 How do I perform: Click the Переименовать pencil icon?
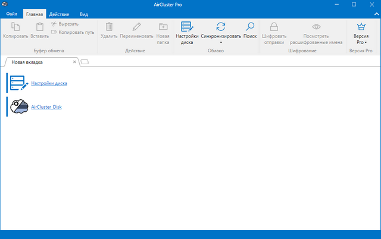pyautogui.click(x=136, y=27)
